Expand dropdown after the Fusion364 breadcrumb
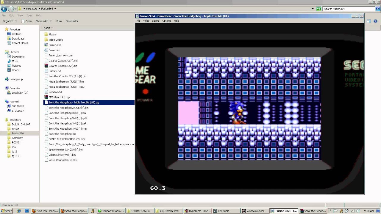The image size is (381, 214). 55,9
